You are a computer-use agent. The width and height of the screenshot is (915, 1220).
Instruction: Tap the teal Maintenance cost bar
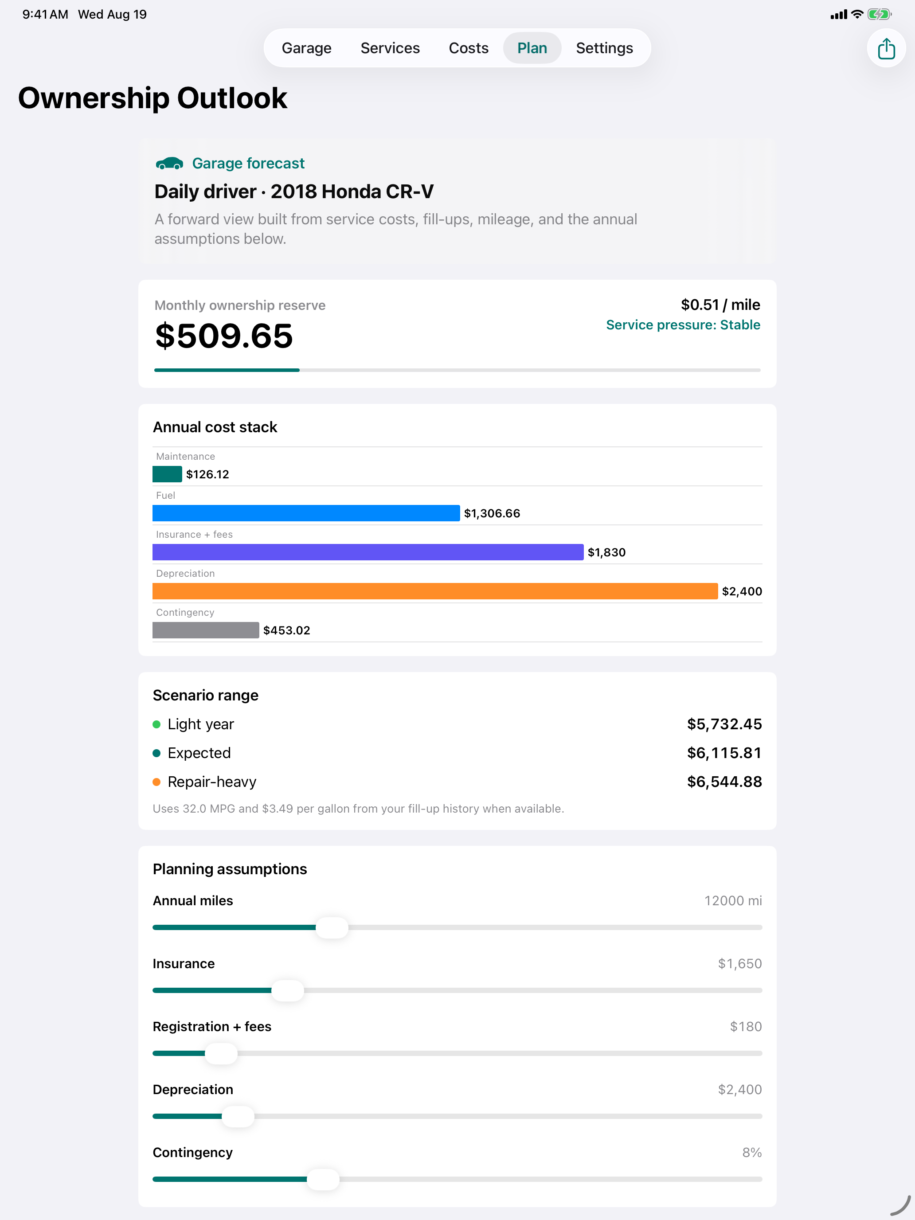(x=167, y=474)
